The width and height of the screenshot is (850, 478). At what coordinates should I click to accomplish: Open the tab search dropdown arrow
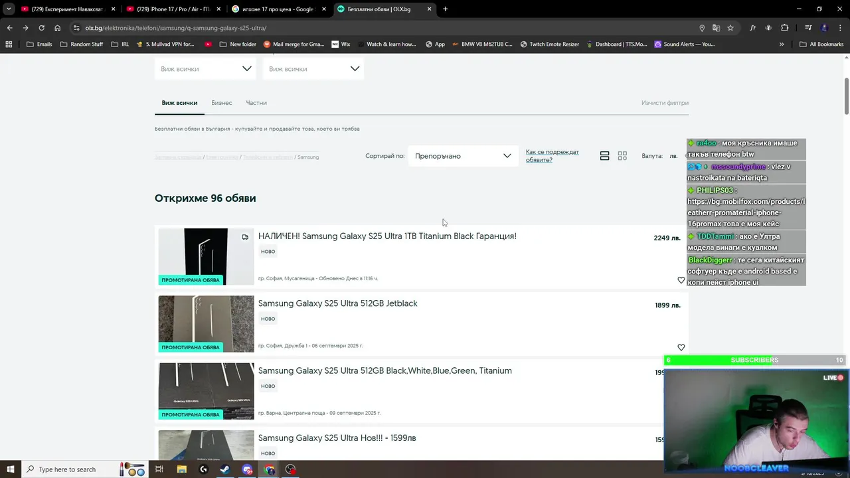[x=9, y=9]
